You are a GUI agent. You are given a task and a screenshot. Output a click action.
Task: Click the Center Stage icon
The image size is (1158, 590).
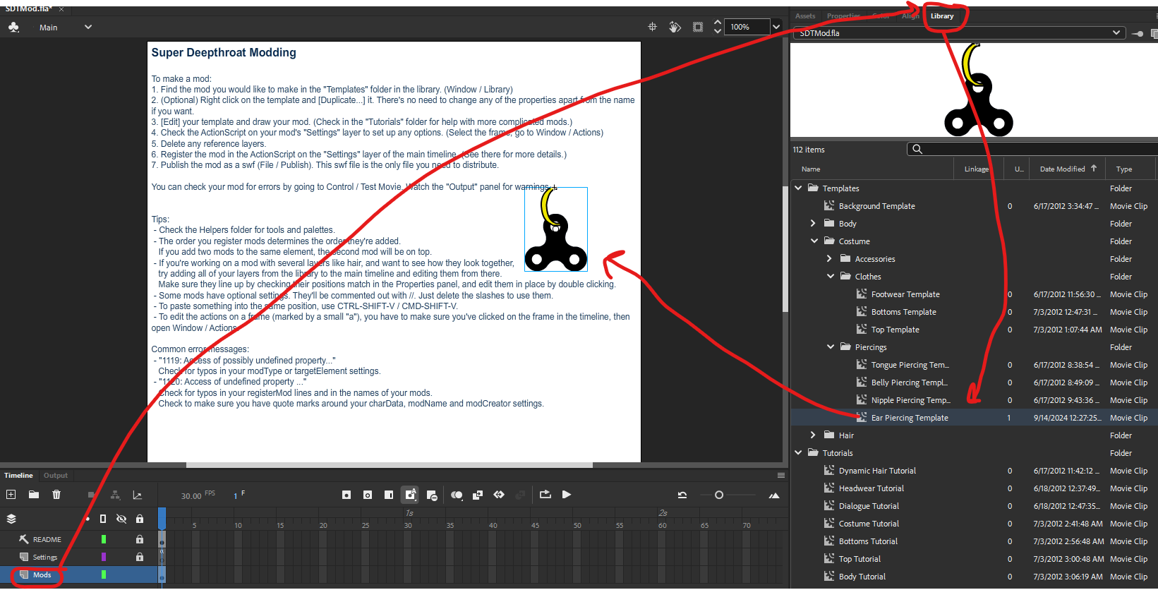652,27
